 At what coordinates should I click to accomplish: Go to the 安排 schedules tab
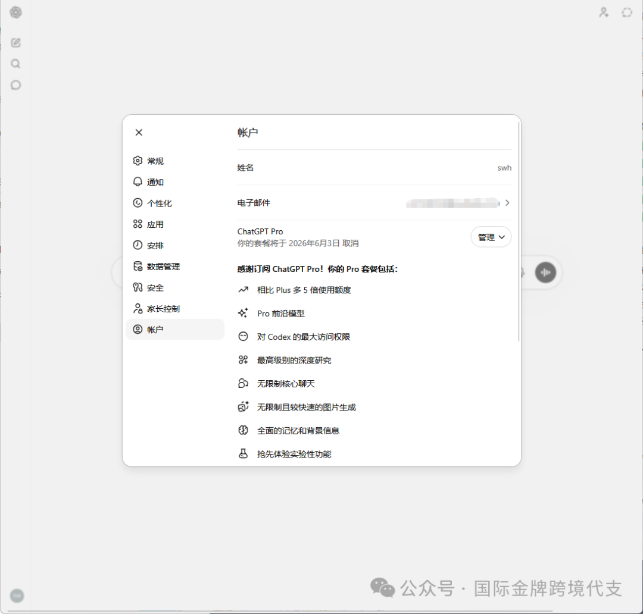[x=175, y=245]
